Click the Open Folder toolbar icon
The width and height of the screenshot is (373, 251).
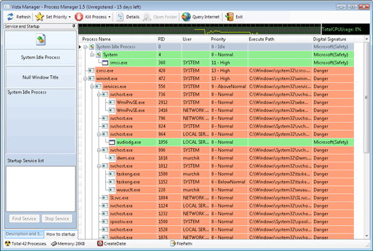pos(147,17)
